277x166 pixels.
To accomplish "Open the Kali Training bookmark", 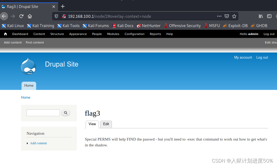I will point(40,26).
